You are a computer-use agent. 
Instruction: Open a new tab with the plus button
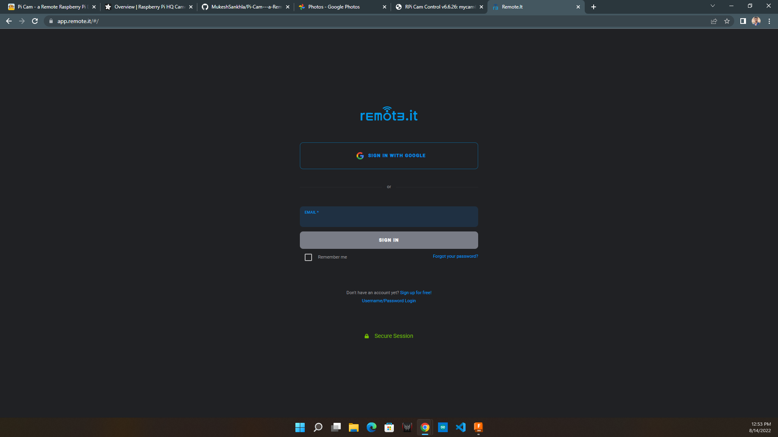[x=594, y=7]
